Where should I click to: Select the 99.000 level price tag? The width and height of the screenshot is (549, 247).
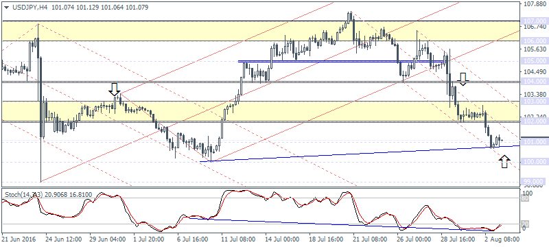[x=534, y=182]
